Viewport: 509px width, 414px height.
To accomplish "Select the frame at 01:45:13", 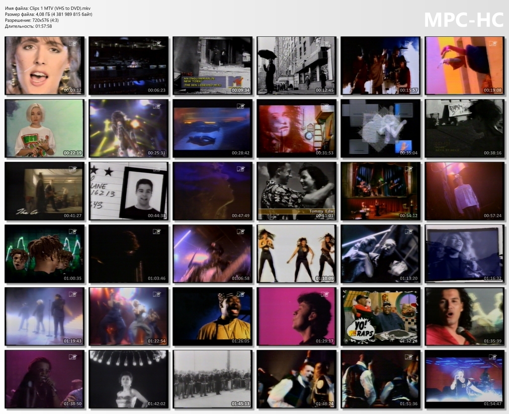I will tap(213, 379).
